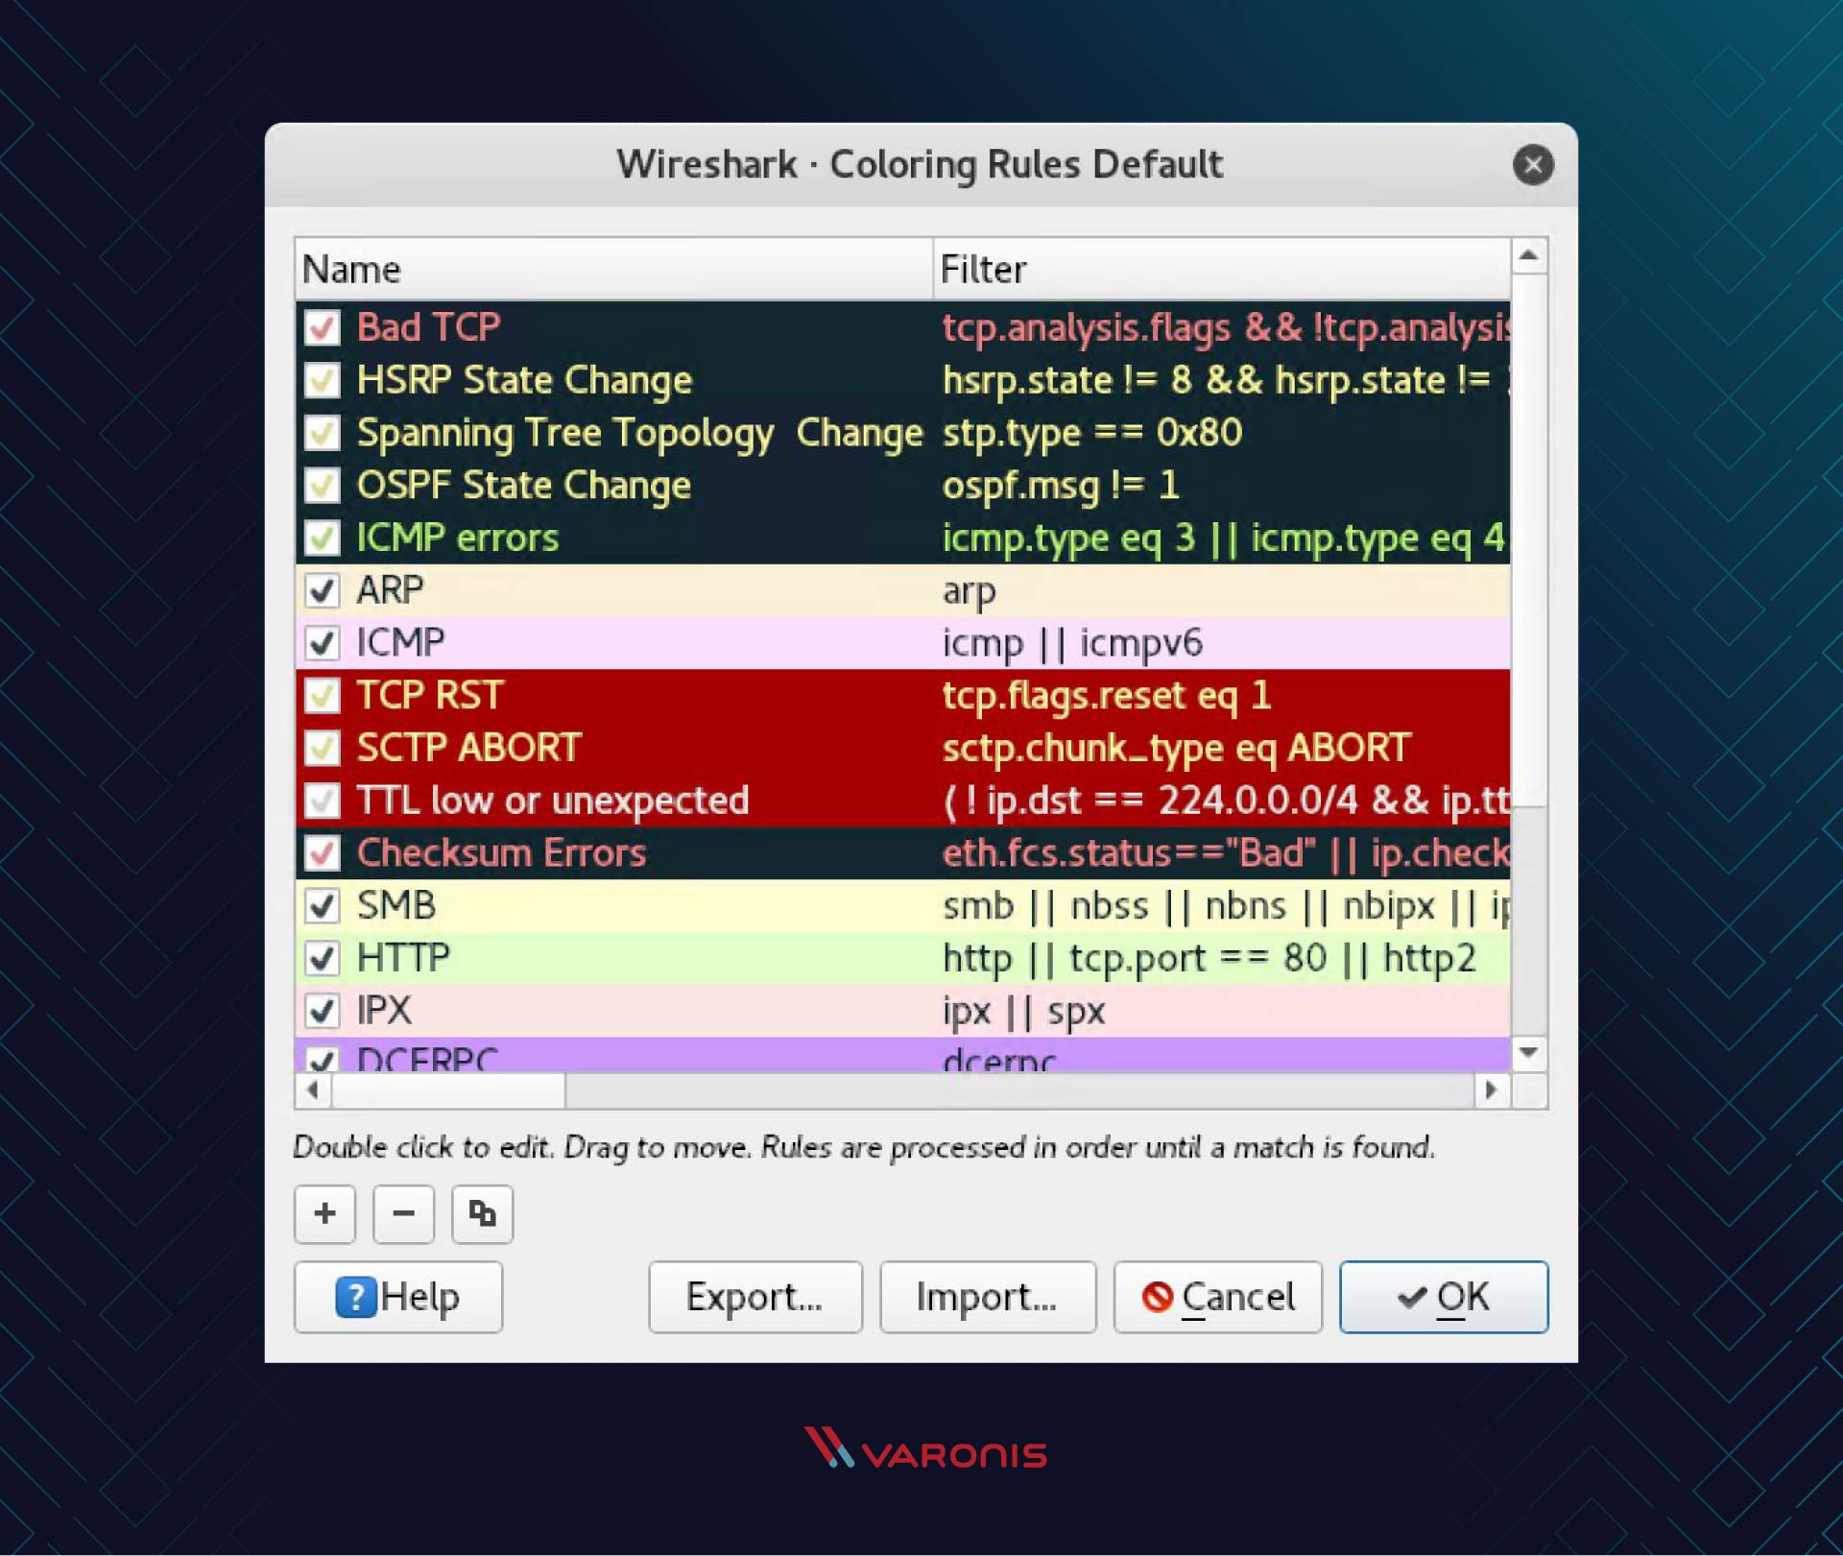Disable the OSPF State Change rule
Viewport: 1843px width, 1556px height.
click(x=322, y=486)
